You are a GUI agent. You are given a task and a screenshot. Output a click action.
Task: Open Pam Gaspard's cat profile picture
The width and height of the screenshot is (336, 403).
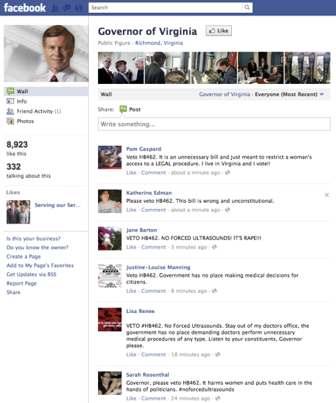click(x=110, y=157)
